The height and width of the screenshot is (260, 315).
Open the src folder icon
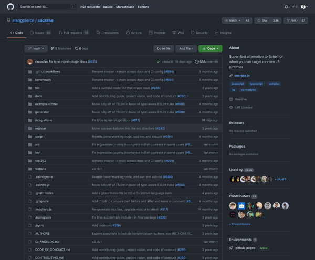(30, 144)
